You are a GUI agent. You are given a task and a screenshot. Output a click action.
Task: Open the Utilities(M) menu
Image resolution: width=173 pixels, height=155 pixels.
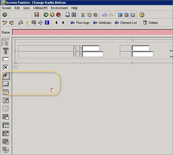[x=40, y=8]
